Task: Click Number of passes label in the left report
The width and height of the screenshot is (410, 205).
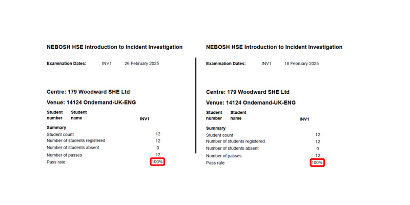Action: pos(64,155)
